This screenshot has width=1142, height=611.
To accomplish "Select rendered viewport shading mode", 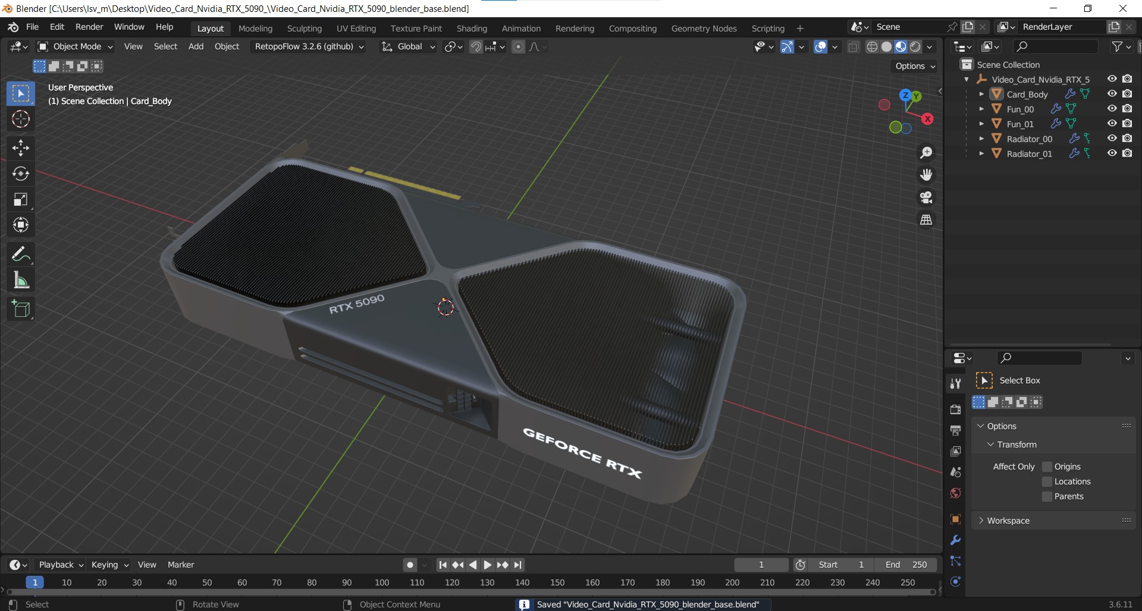I will click(915, 46).
